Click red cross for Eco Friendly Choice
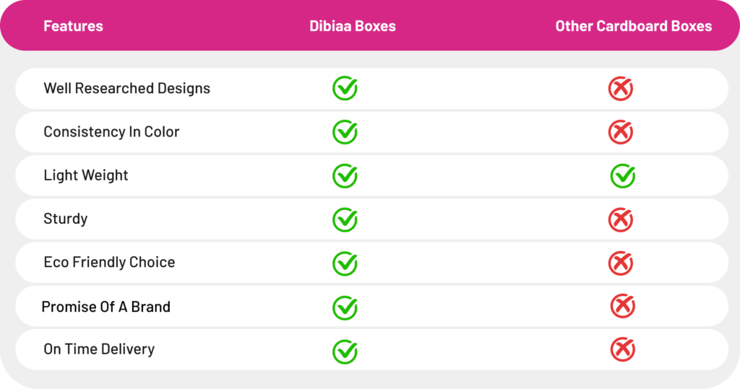Image resolution: width=740 pixels, height=389 pixels. pyautogui.click(x=620, y=263)
